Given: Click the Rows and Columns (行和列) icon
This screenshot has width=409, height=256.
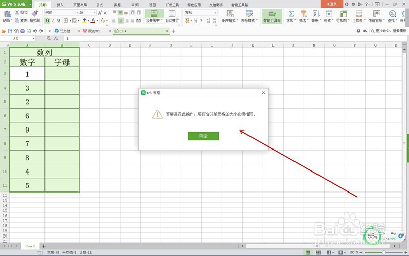Looking at the screenshot, I should [343, 14].
